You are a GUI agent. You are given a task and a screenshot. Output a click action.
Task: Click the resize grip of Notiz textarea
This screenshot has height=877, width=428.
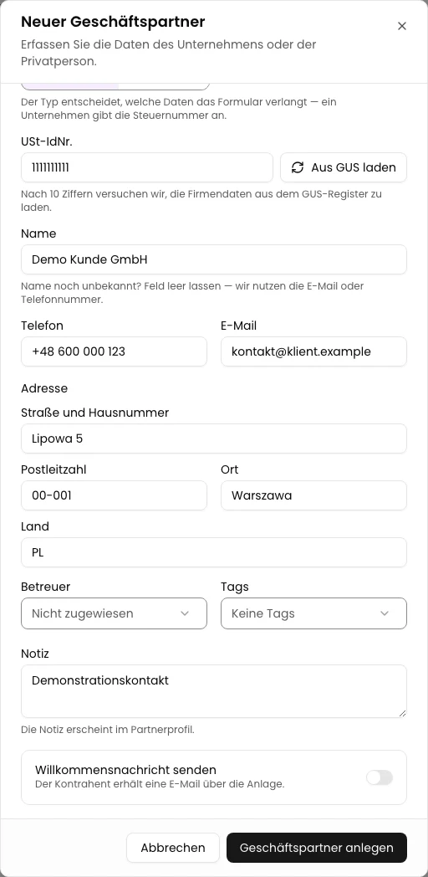402,713
